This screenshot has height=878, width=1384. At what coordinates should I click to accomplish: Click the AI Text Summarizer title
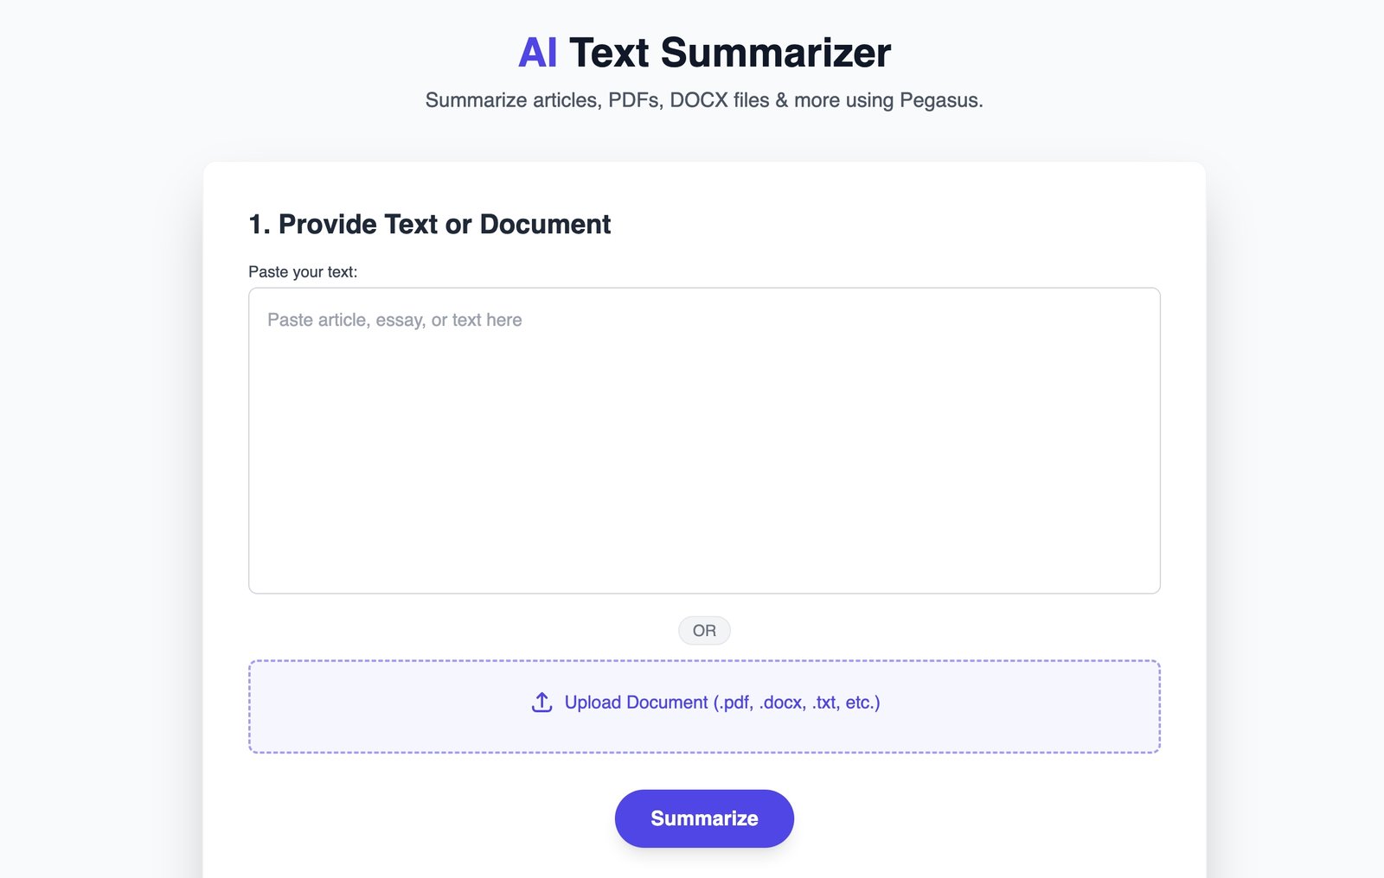click(x=702, y=53)
